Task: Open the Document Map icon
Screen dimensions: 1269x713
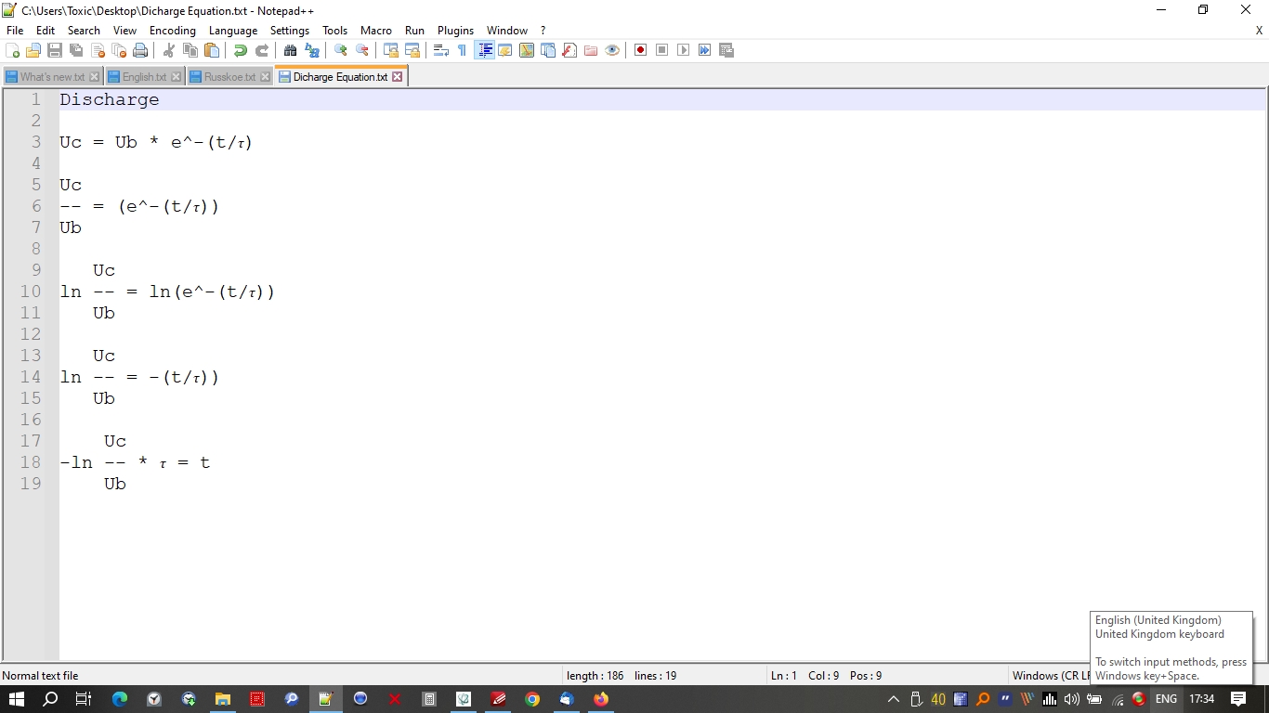Action: 527,50
